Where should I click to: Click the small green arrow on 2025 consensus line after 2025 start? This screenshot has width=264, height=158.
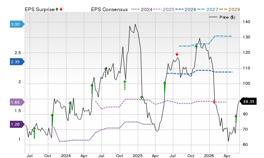[x=141, y=97]
